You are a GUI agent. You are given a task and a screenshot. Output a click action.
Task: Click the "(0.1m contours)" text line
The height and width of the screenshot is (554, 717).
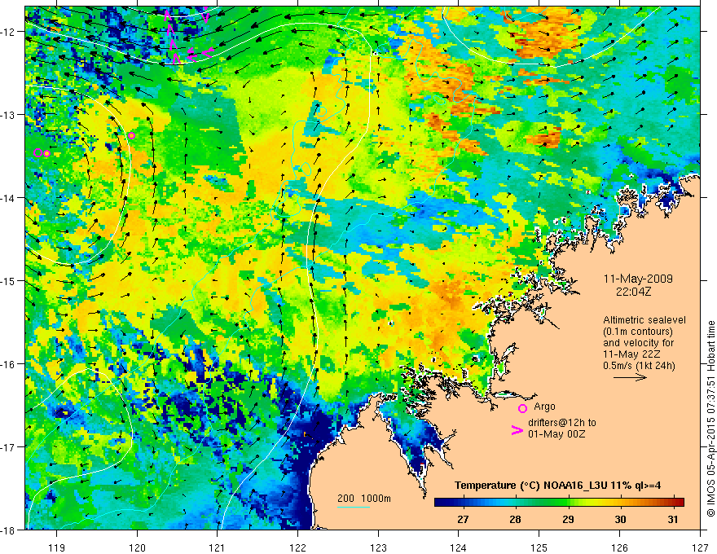(638, 332)
